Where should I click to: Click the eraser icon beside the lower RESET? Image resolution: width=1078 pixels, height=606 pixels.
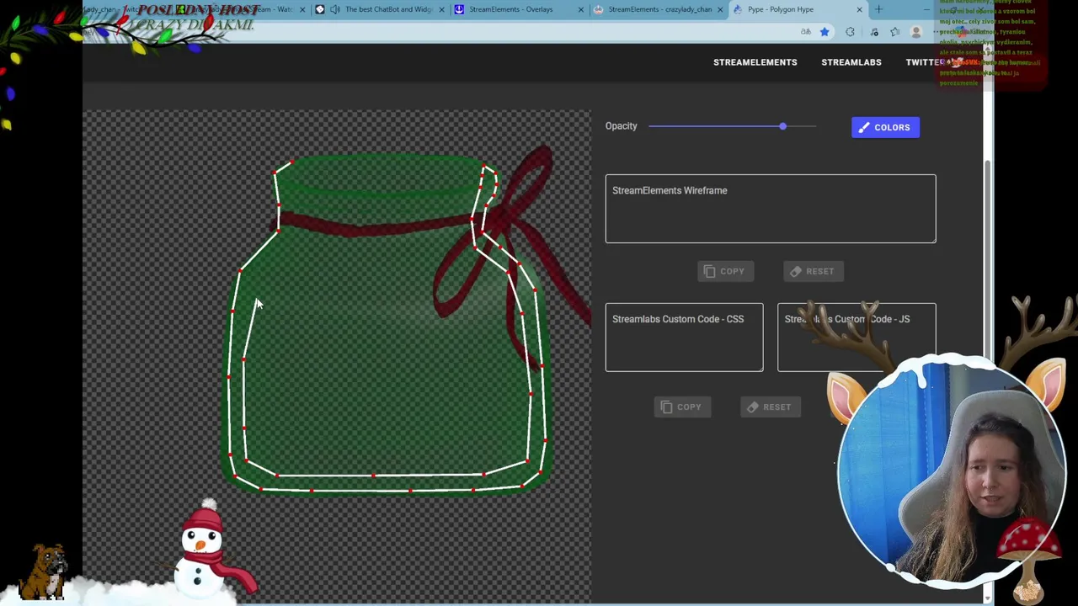point(753,407)
